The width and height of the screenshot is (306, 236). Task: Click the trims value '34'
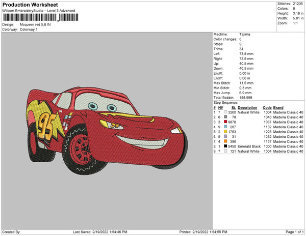241,49
